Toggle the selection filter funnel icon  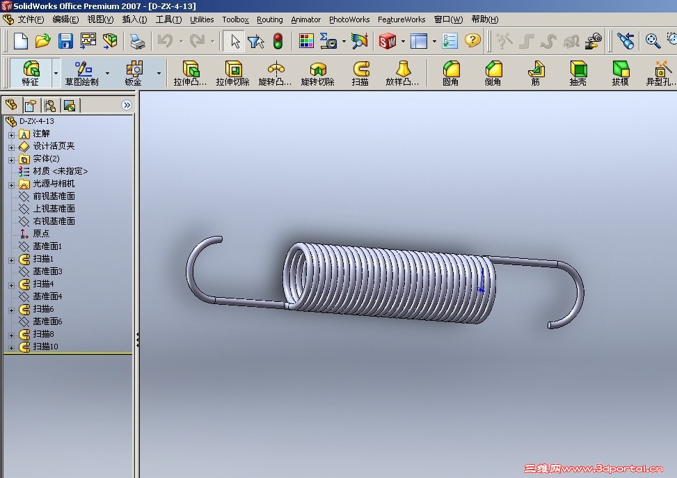pyautogui.click(x=255, y=42)
